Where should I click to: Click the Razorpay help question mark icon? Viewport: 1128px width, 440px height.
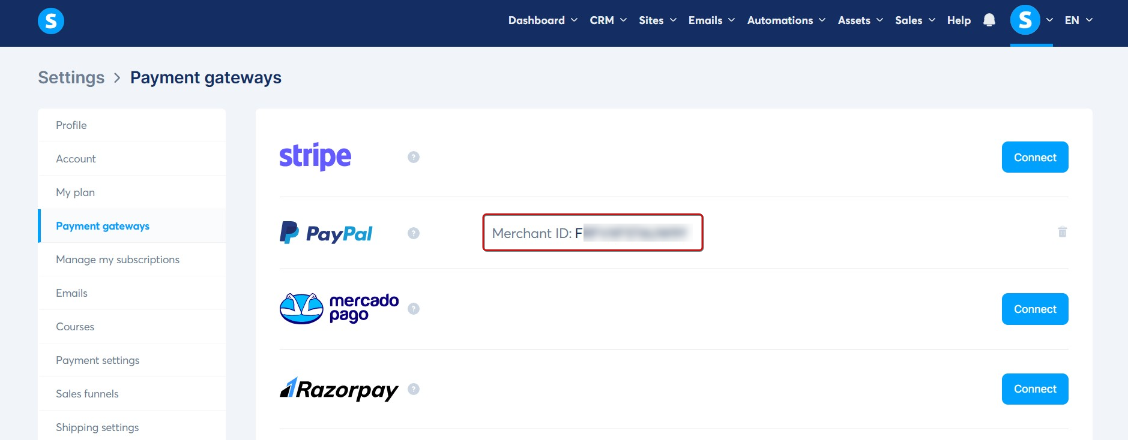click(414, 389)
